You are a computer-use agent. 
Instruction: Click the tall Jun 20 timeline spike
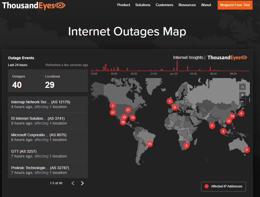(x=177, y=66)
